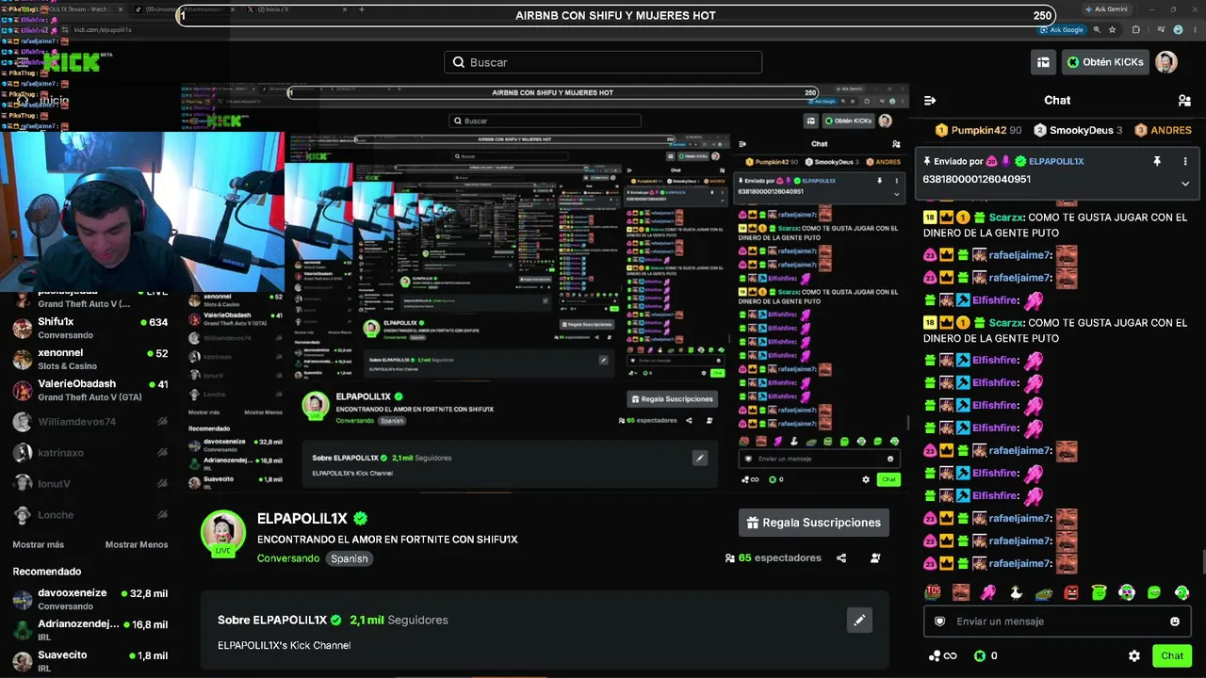Click Ask Google in address bar
This screenshot has width=1206, height=678.
click(x=1060, y=29)
